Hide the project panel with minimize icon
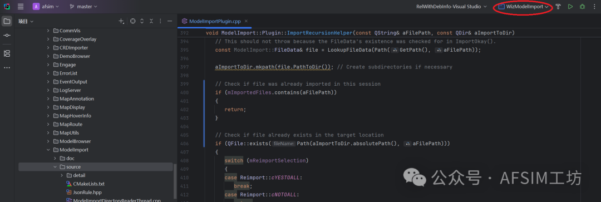The height and width of the screenshot is (202, 601). coord(169,21)
